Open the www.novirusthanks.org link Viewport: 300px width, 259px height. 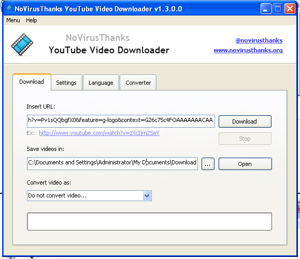coord(248,50)
